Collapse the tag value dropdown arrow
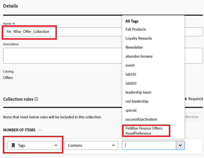Image resolution: width=204 pixels, height=158 pixels. 180,145
